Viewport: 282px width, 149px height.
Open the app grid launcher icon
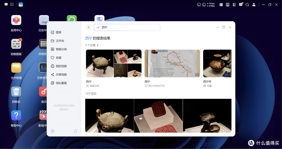(x=12, y=4)
